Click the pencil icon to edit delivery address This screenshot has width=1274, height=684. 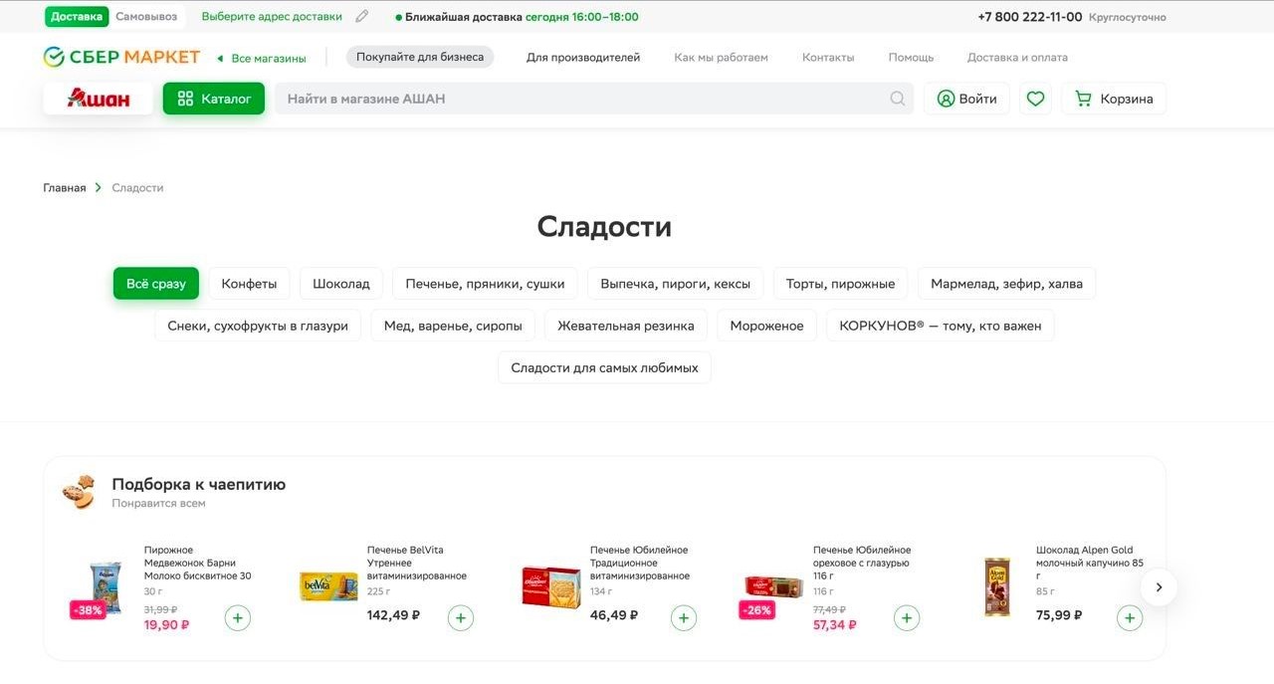pyautogui.click(x=361, y=16)
